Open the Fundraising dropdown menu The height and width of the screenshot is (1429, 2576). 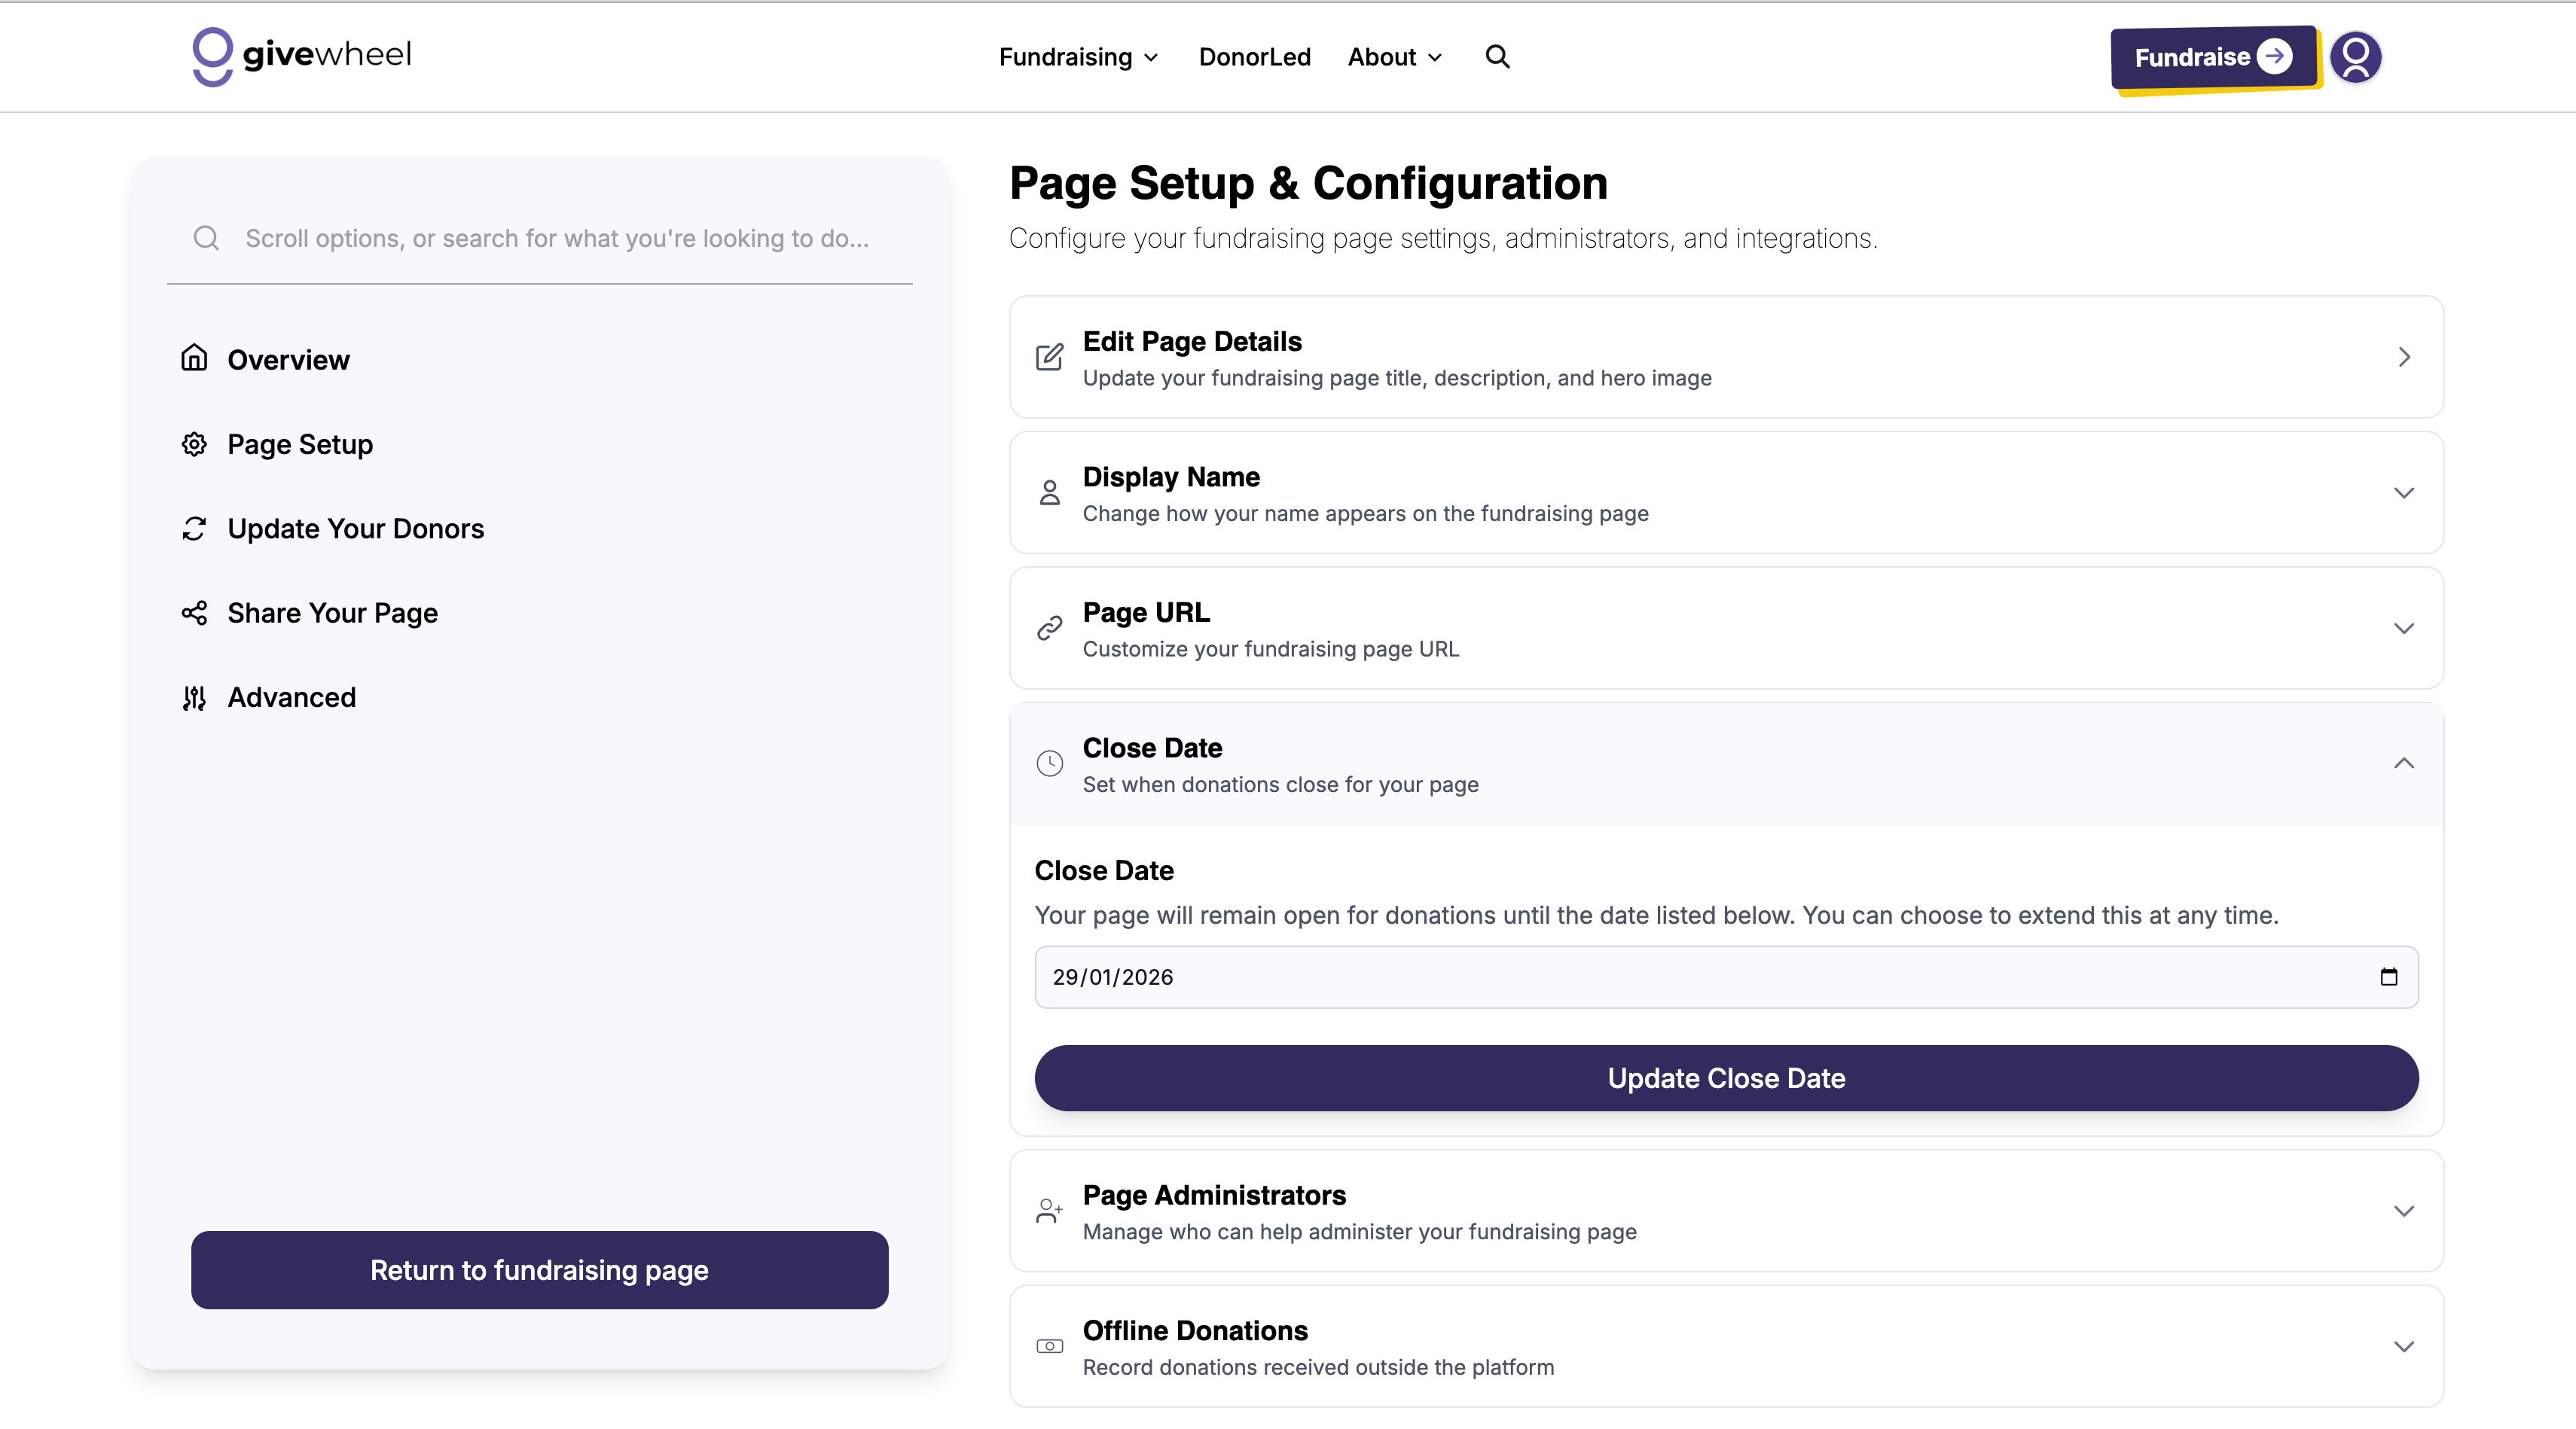[1078, 57]
